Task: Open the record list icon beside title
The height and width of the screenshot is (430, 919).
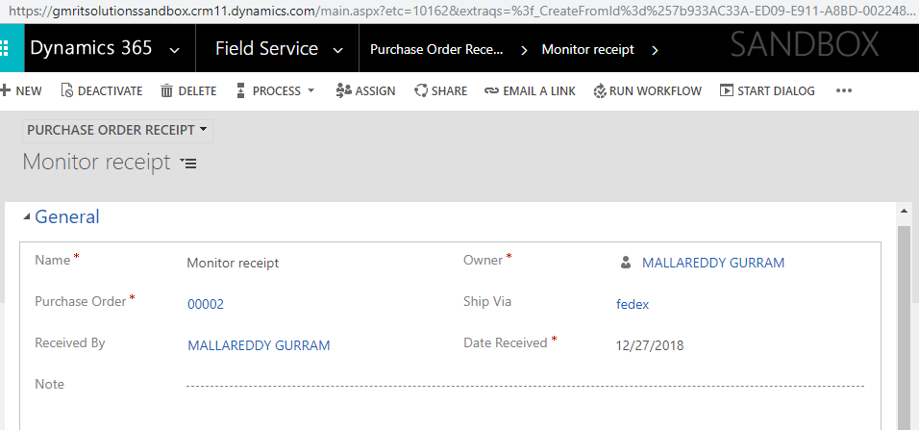Action: (x=188, y=164)
